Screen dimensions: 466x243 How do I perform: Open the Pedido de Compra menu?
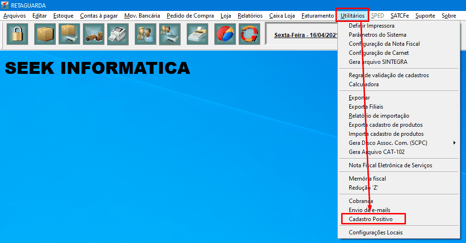click(190, 16)
